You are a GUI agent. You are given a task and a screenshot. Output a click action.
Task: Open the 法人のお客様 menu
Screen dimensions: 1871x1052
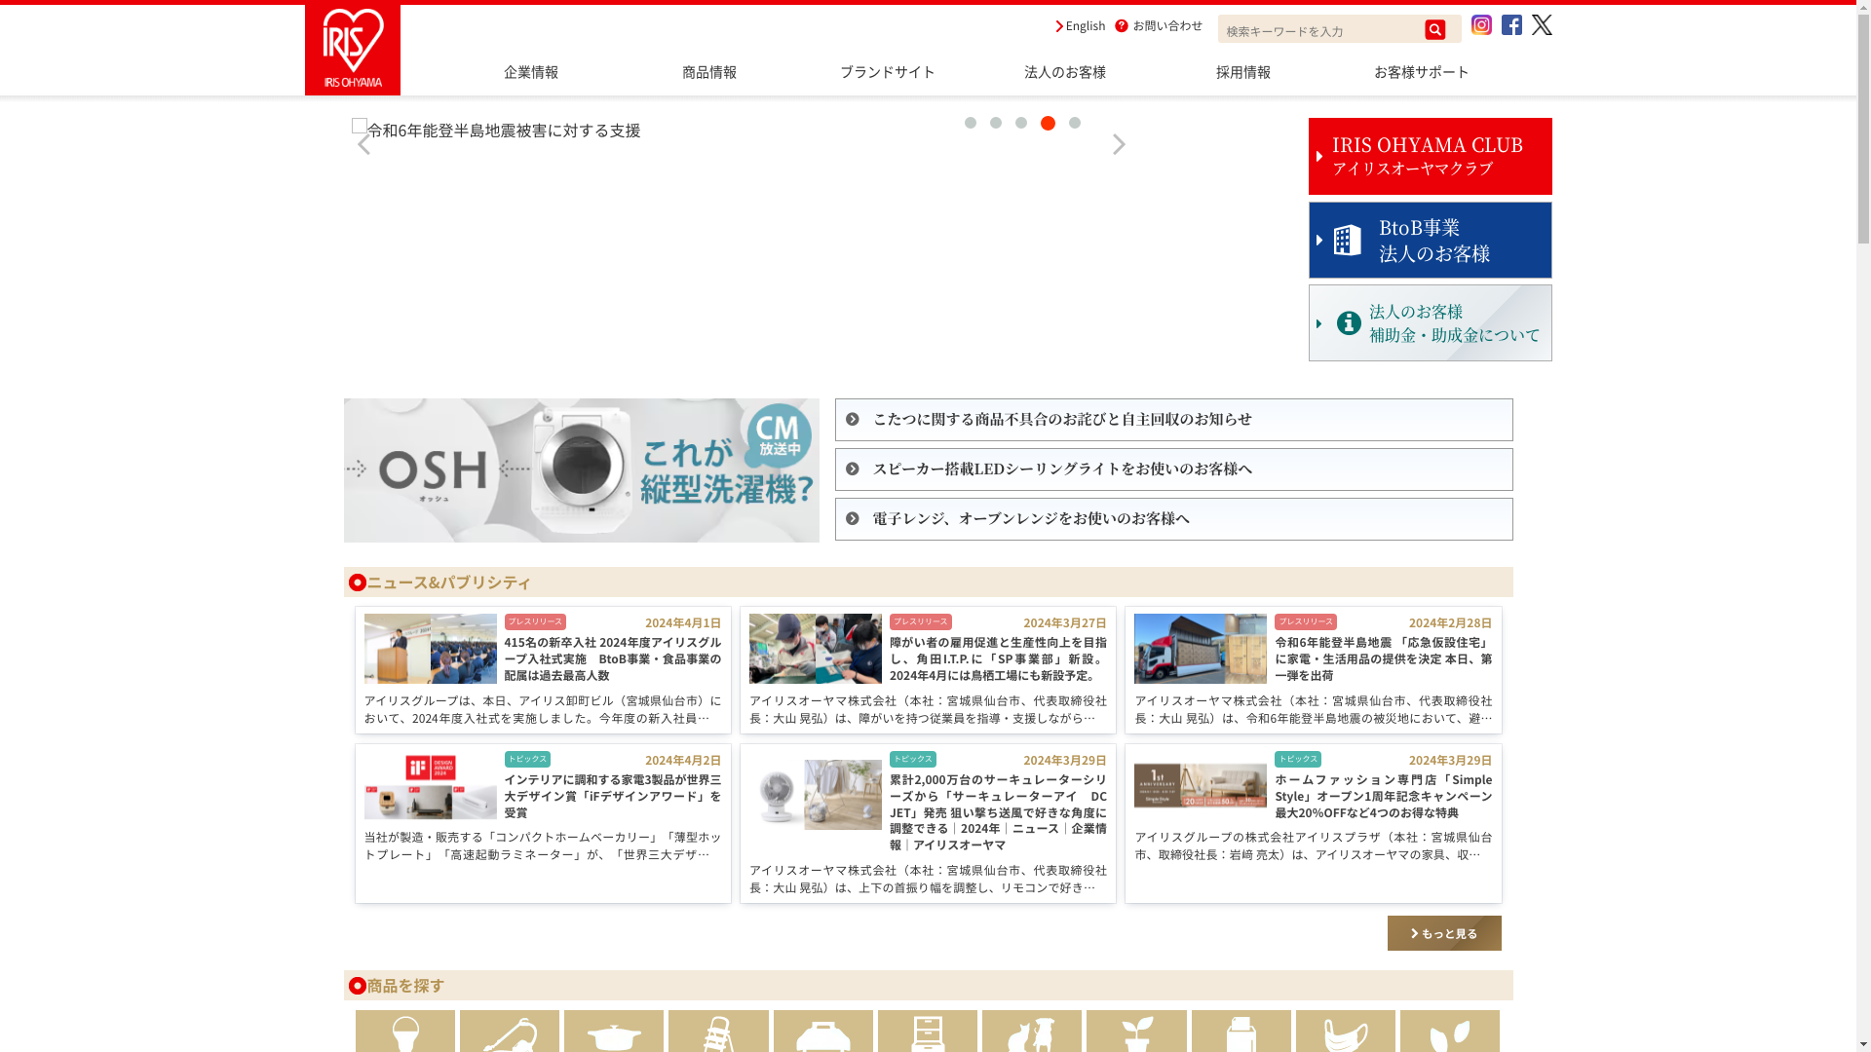coord(1065,72)
